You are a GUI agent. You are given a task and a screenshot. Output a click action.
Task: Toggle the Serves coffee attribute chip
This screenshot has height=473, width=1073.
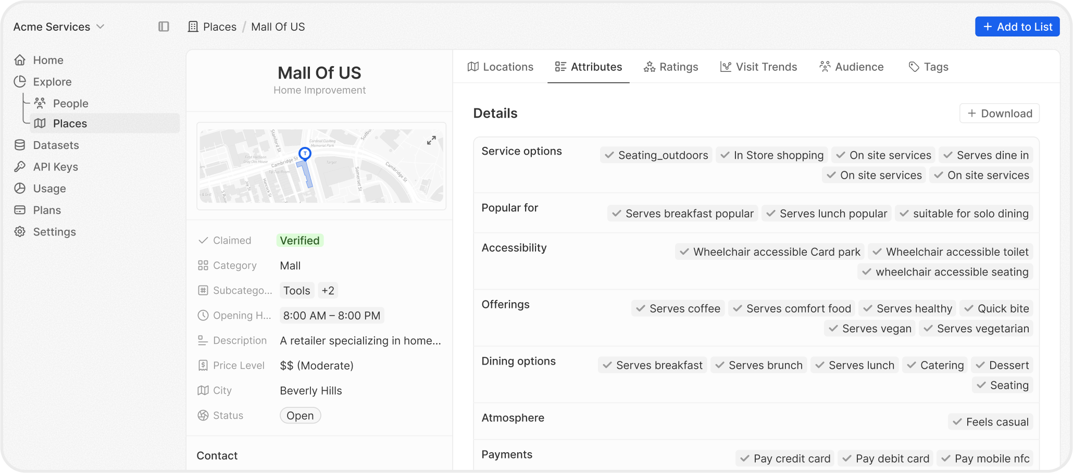[678, 308]
